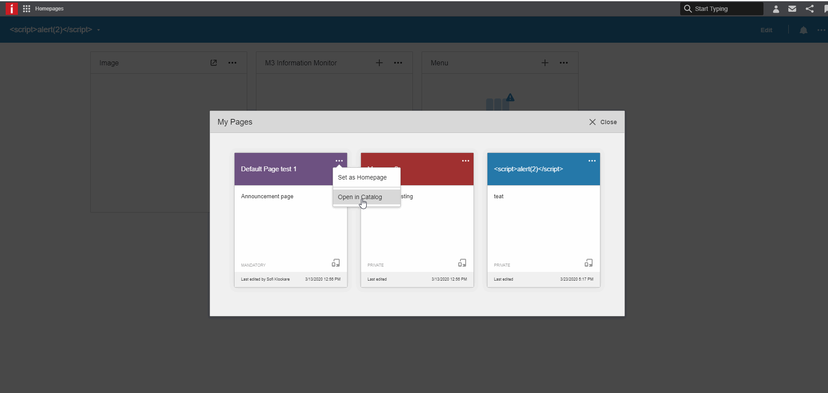Click layout icon on teat card
The width and height of the screenshot is (828, 393).
click(x=589, y=263)
